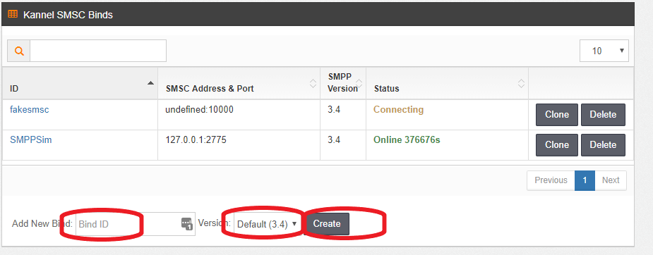Click the 3.4 version in fakesmsc row
The height and width of the screenshot is (255, 653).
pyautogui.click(x=334, y=110)
